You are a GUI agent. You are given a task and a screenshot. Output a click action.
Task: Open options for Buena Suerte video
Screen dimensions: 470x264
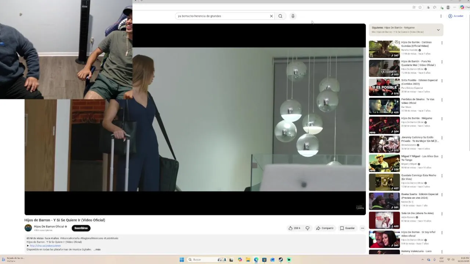(x=442, y=195)
